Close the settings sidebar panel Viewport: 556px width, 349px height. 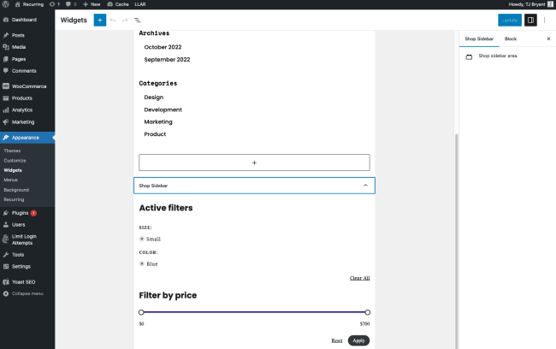coord(548,38)
